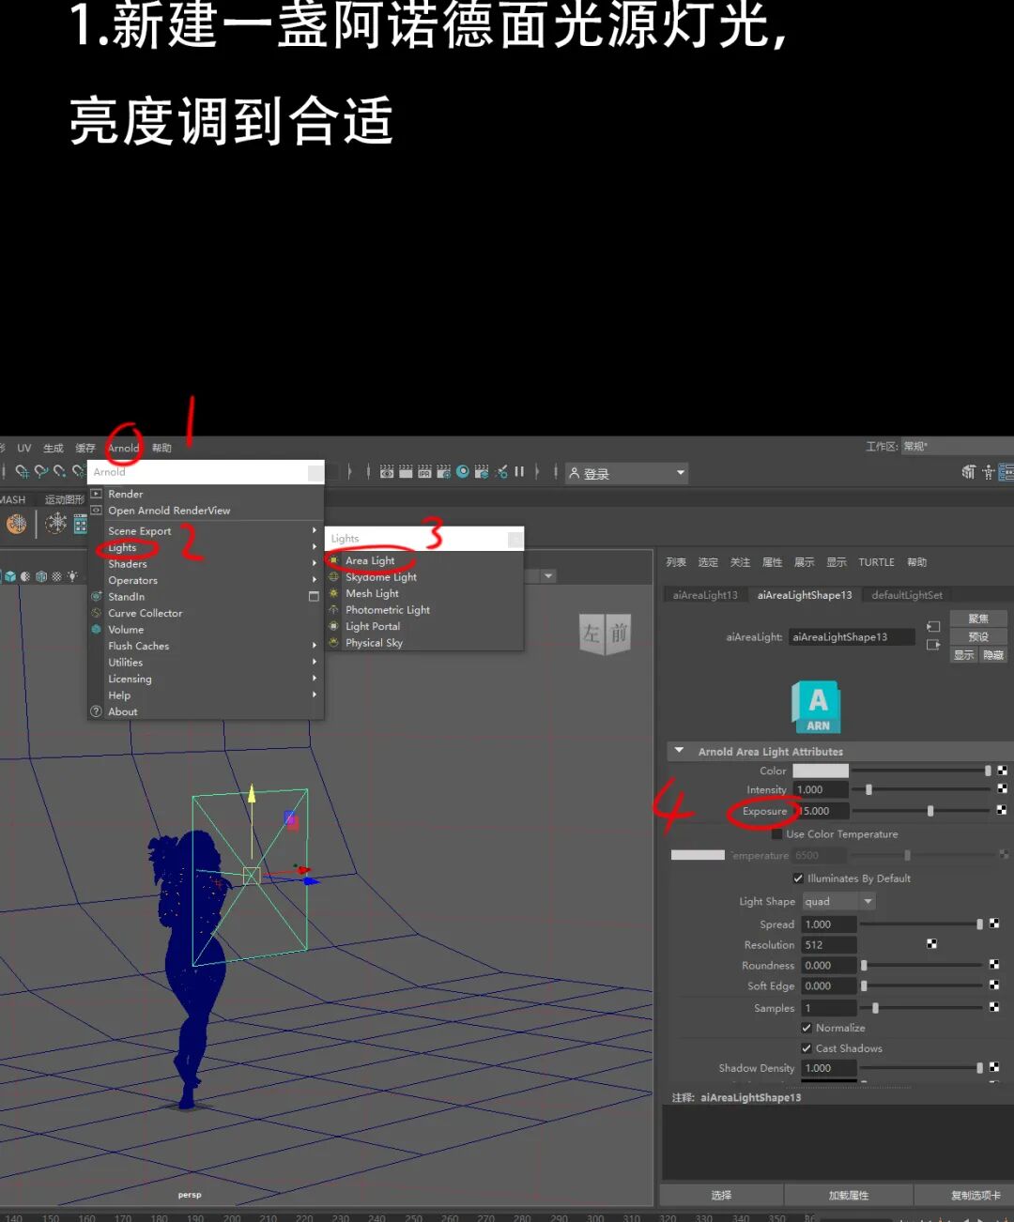The height and width of the screenshot is (1222, 1014).
Task: Click the pause render toolbar icon
Action: point(519,472)
